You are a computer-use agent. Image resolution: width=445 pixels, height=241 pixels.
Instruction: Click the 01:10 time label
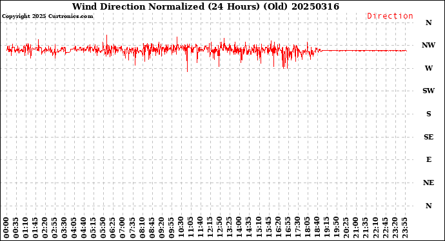[26, 228]
